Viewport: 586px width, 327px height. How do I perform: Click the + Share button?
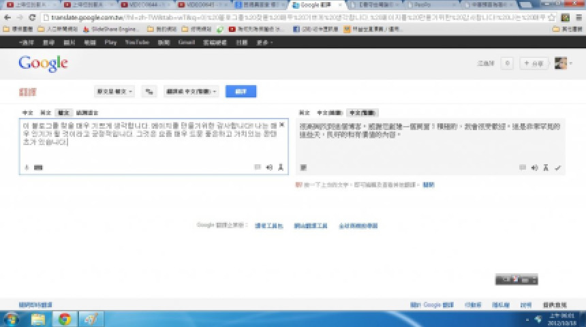click(534, 63)
